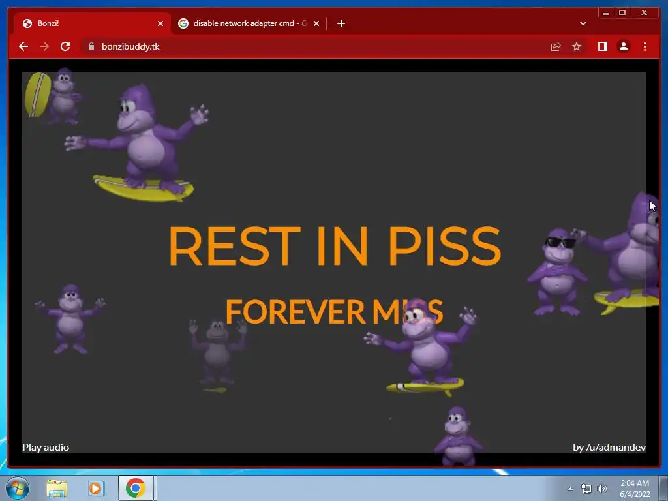Open Chrome's three-dot menu

click(x=645, y=46)
